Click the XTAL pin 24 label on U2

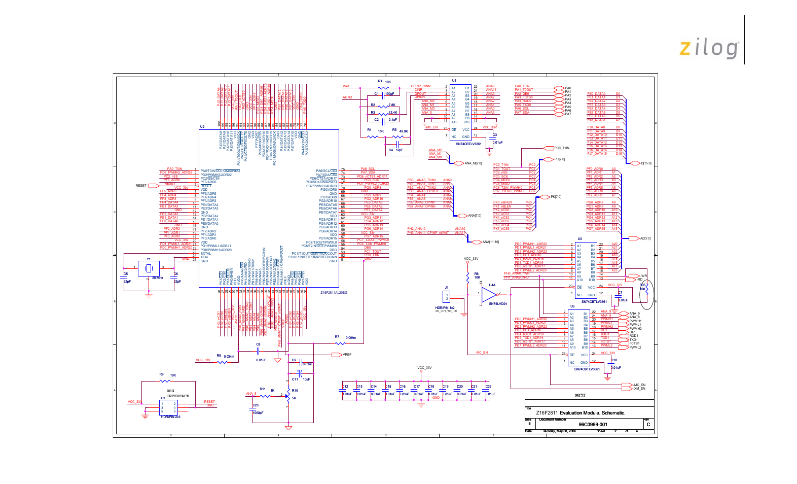[204, 257]
